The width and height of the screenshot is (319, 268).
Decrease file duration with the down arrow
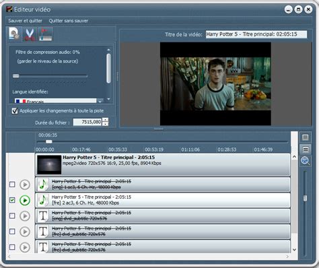pyautogui.click(x=105, y=124)
